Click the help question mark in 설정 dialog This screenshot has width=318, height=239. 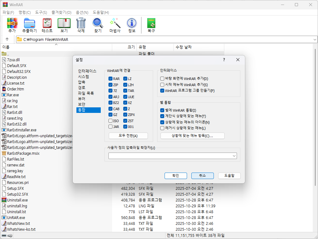click(x=224, y=60)
